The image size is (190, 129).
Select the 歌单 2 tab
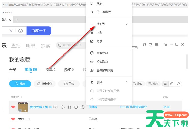pyautogui.click(x=50, y=70)
